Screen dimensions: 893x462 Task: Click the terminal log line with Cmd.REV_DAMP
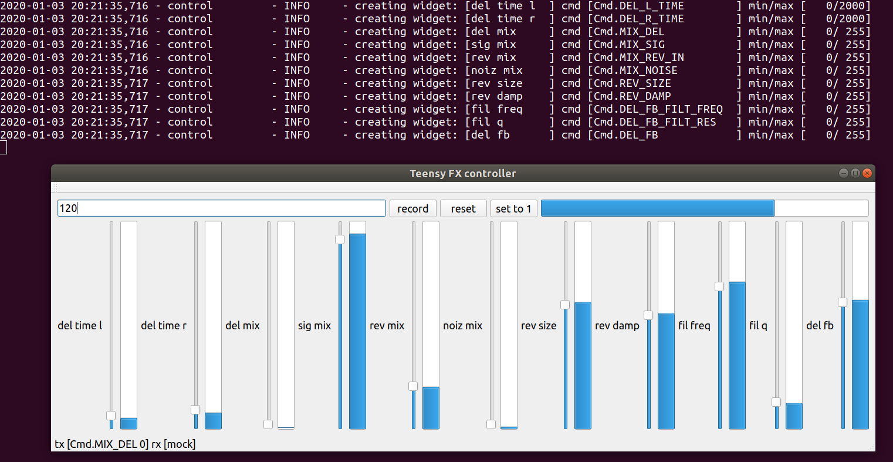[435, 96]
